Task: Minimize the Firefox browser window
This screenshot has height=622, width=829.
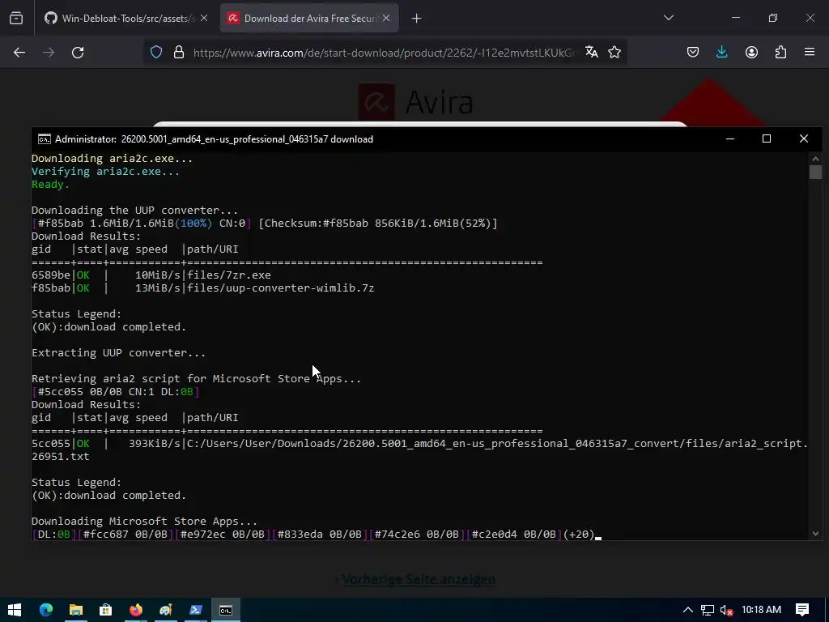Action: coord(735,18)
